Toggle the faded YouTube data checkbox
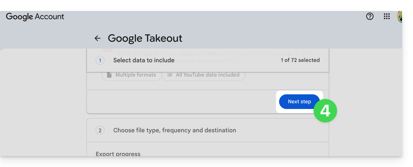Viewport: 413px width, 167px height. click(307, 54)
